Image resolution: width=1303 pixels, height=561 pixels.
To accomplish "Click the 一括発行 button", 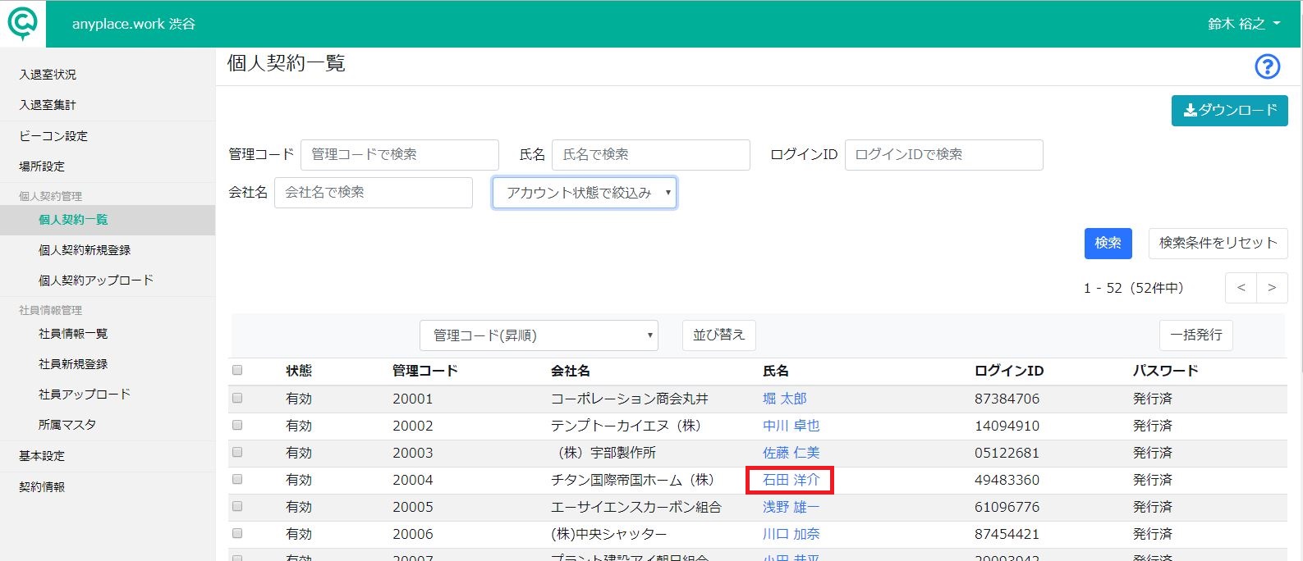I will 1195,335.
